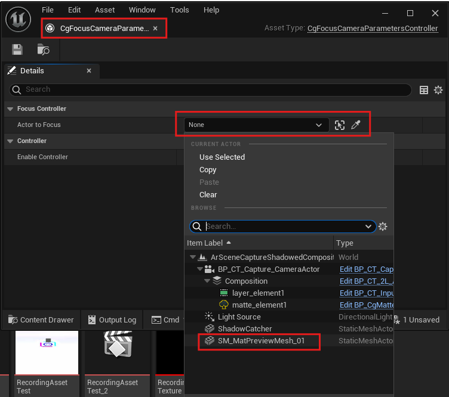Click the Browse to asset icon in toolbar

pyautogui.click(x=43, y=50)
